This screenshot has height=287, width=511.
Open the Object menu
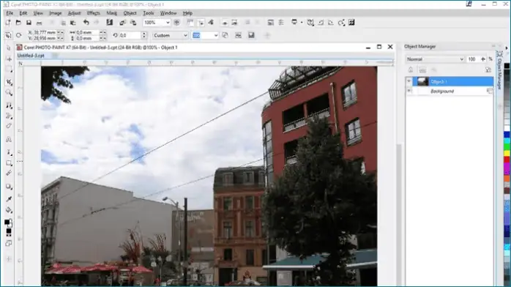coord(130,13)
